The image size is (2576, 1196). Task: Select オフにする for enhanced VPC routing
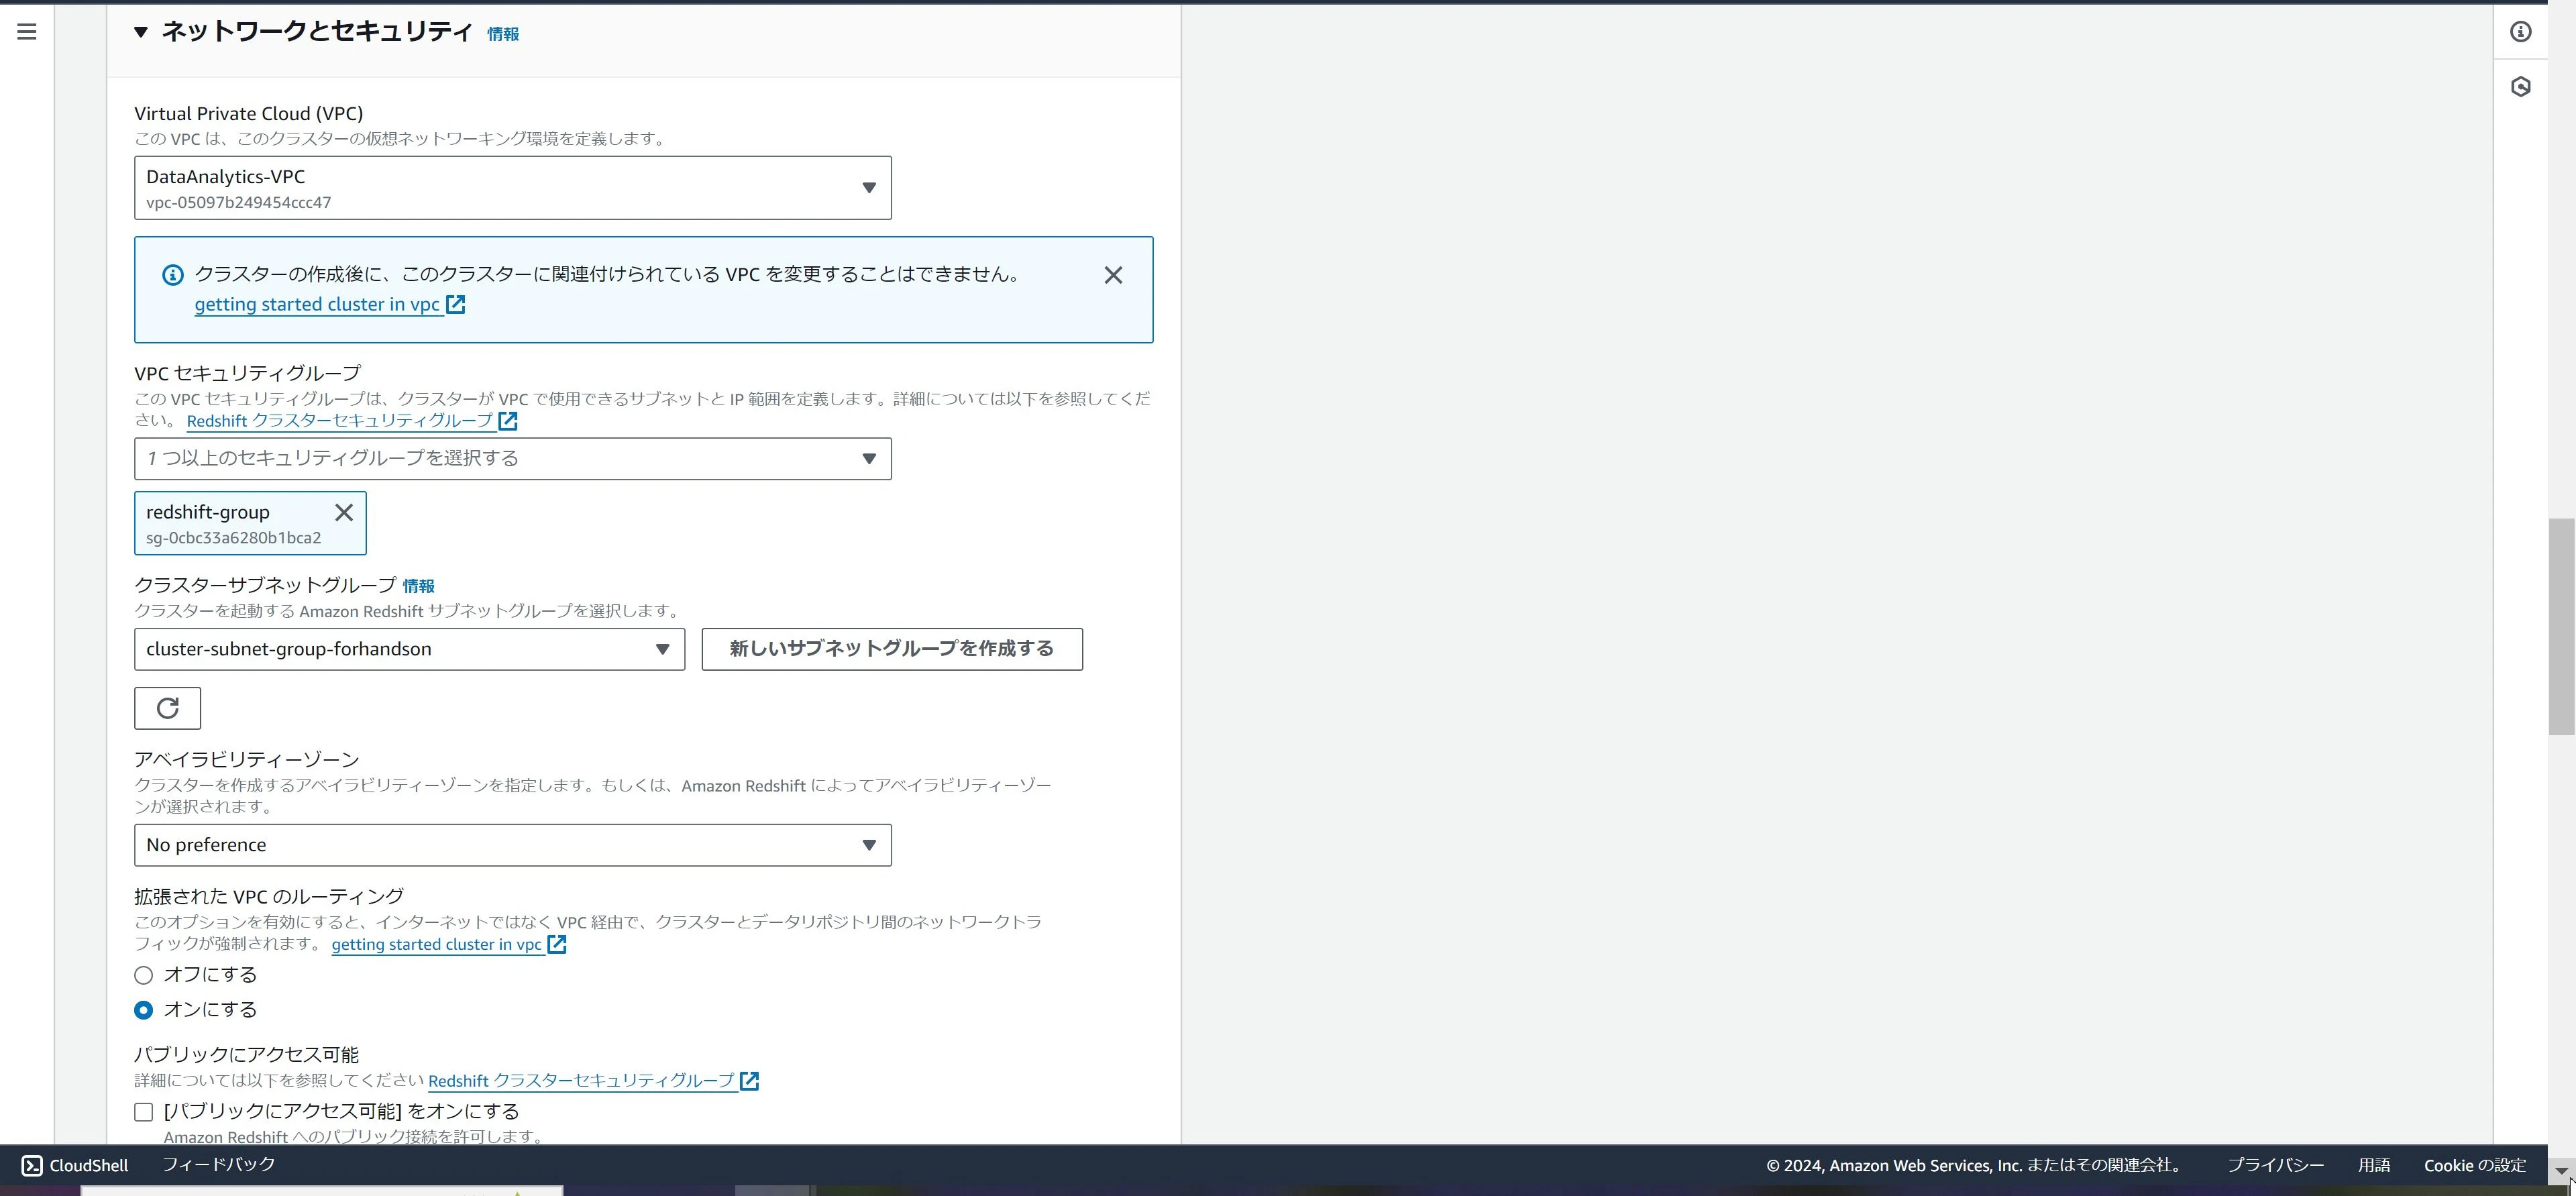click(x=144, y=975)
